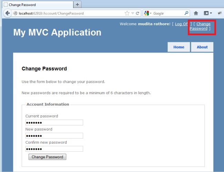This screenshot has width=224, height=172.
Task: Click the minimum 6 characters notice
Action: pos(86,93)
